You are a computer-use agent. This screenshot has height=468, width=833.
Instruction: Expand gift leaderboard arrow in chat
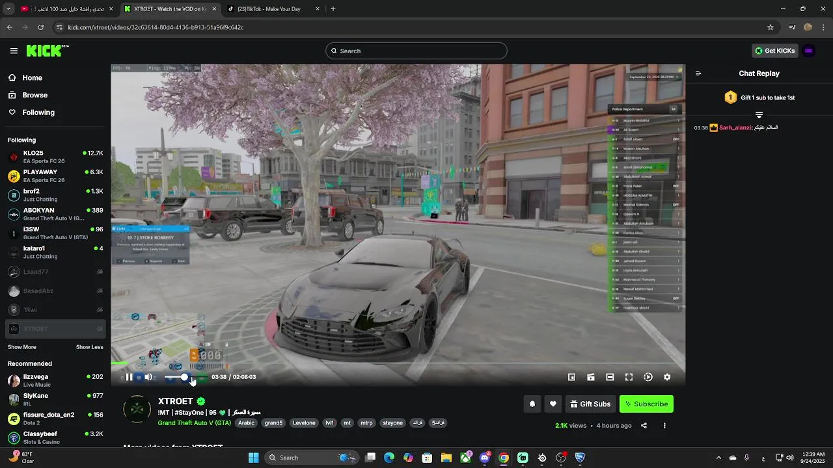(x=759, y=115)
